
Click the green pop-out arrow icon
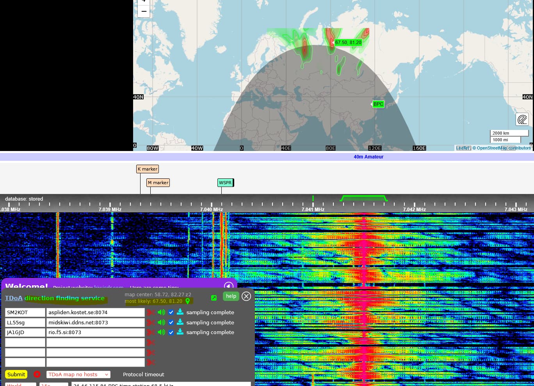pyautogui.click(x=214, y=298)
